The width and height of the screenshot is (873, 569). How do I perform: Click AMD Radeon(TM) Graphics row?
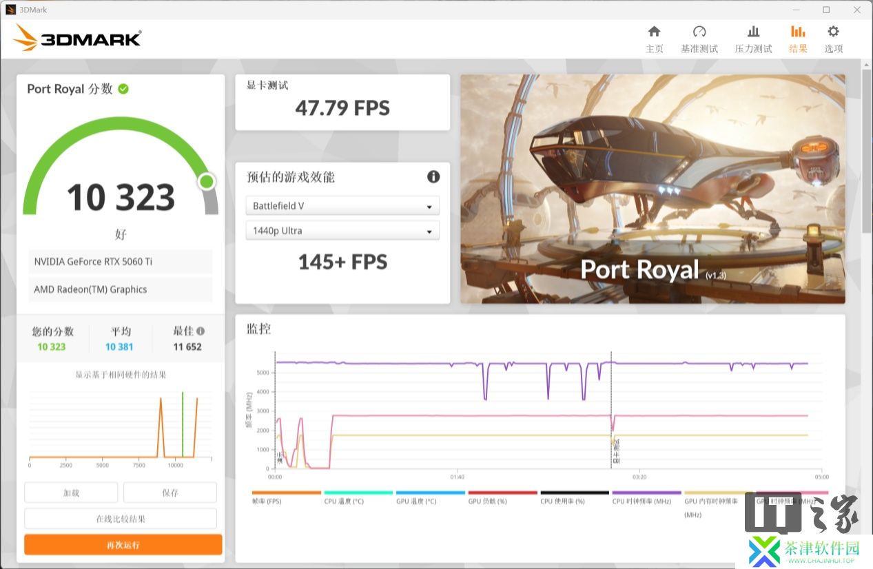point(121,289)
